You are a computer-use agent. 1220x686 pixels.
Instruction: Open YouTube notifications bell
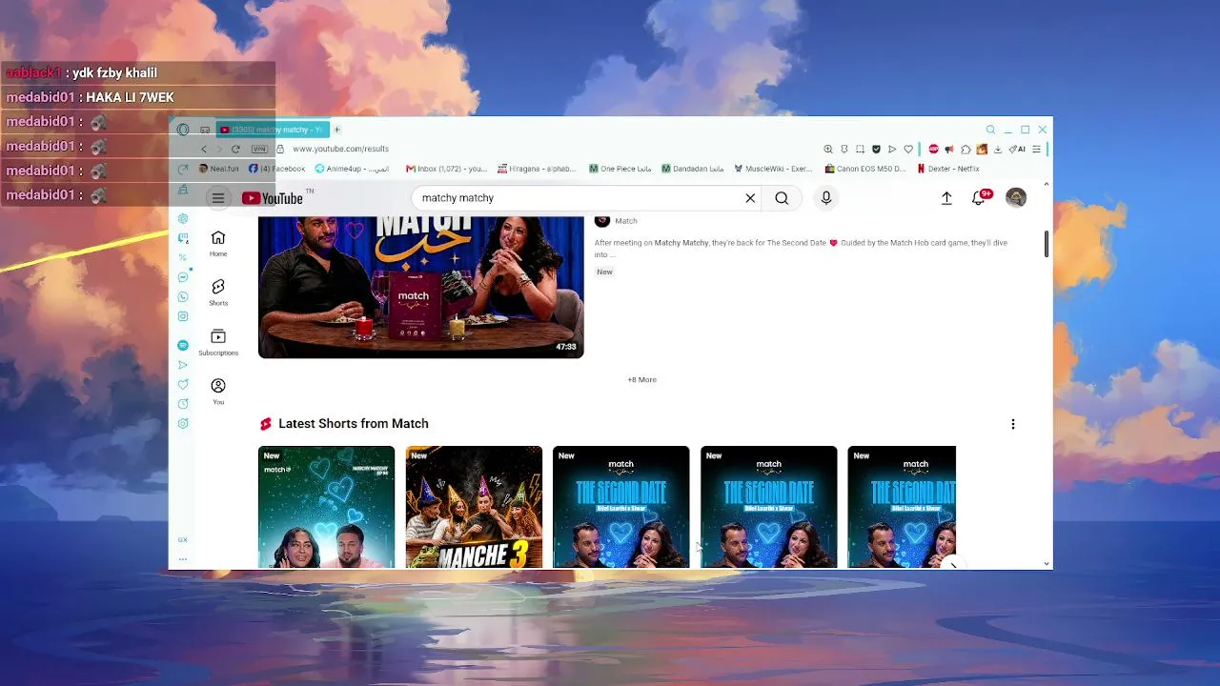[x=979, y=198]
